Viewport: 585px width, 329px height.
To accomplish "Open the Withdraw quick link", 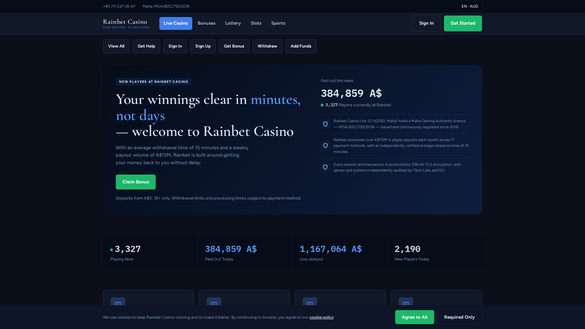I will click(x=267, y=46).
